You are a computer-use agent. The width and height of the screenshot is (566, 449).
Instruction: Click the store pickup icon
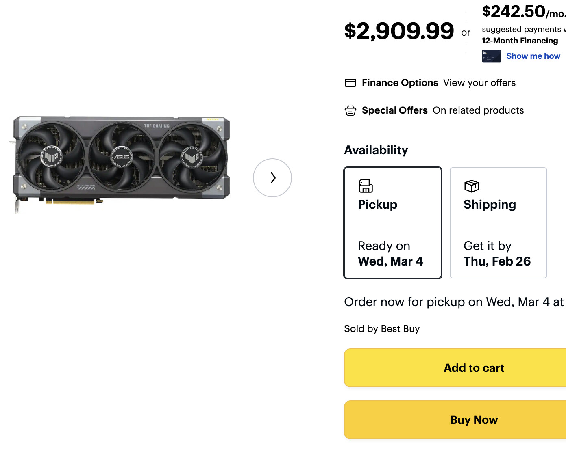tap(366, 186)
